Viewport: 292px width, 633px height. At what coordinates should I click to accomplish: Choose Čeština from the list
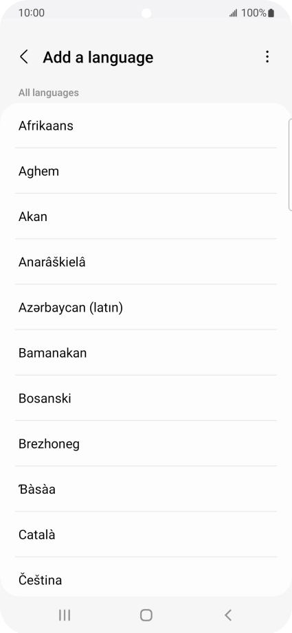(x=146, y=577)
